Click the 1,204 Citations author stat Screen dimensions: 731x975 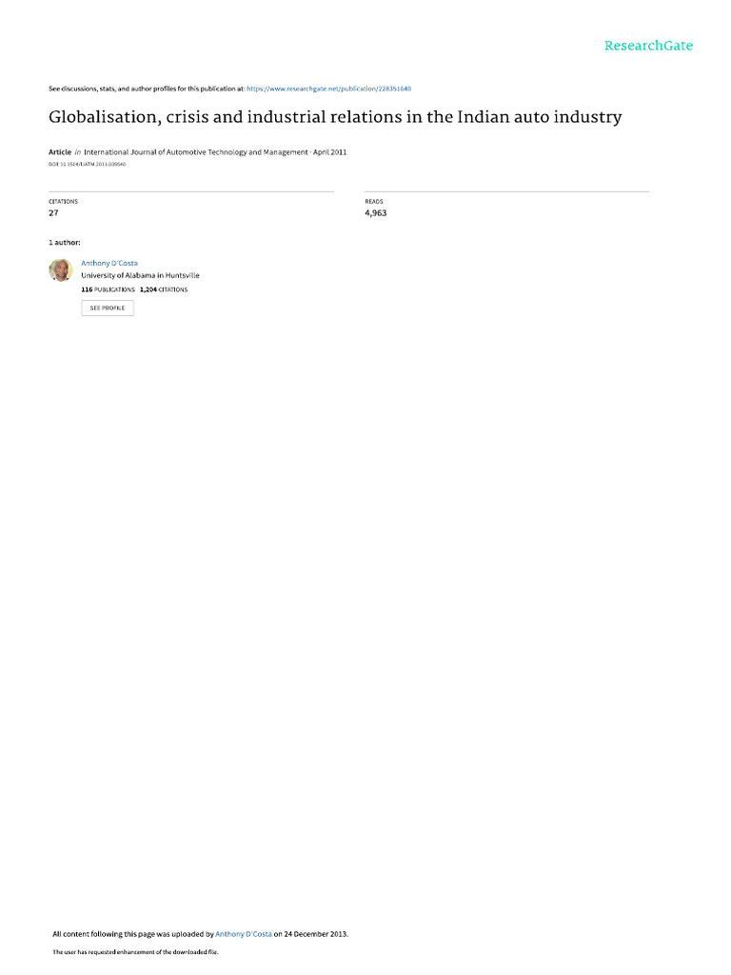click(164, 289)
